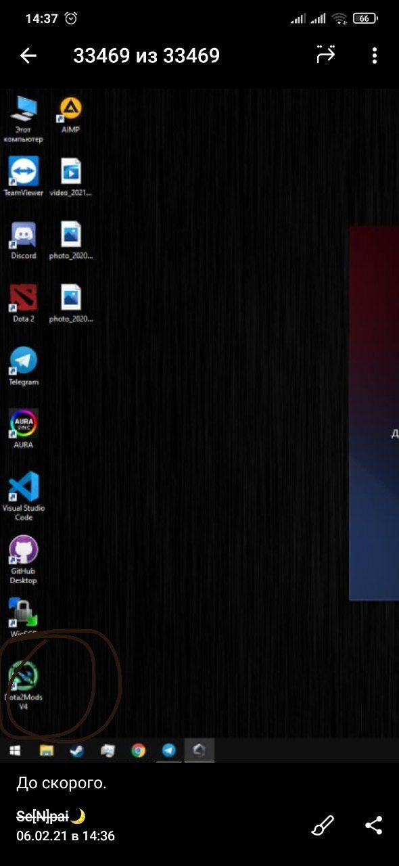Image resolution: width=399 pixels, height=866 pixels.
Task: Tap the date '06.02.21 в 14:36'
Action: point(66,836)
